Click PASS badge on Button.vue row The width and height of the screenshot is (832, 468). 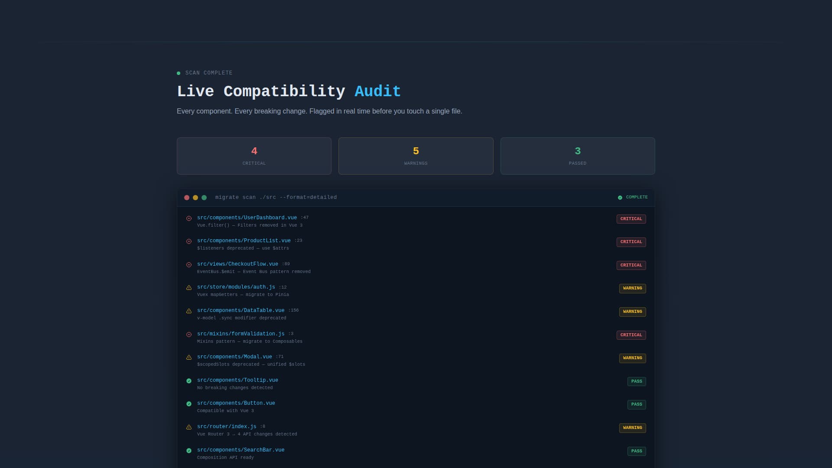(x=637, y=404)
